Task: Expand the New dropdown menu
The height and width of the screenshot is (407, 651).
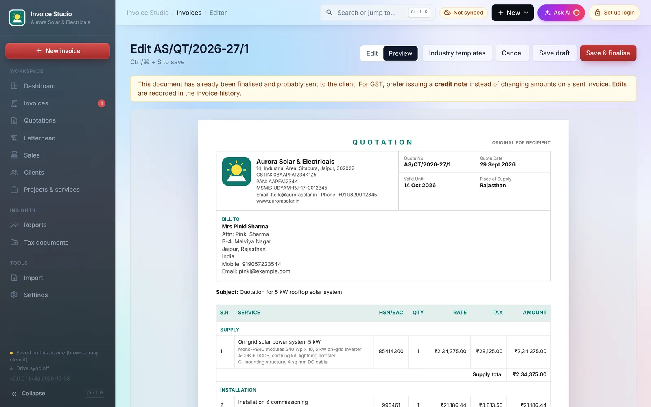Action: coord(513,13)
